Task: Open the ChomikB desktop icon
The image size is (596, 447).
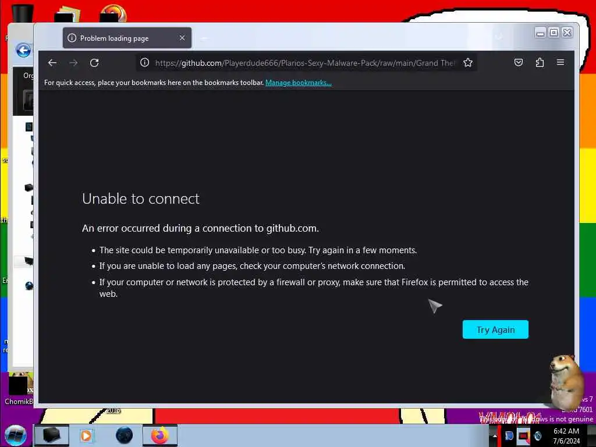Action: (x=18, y=389)
